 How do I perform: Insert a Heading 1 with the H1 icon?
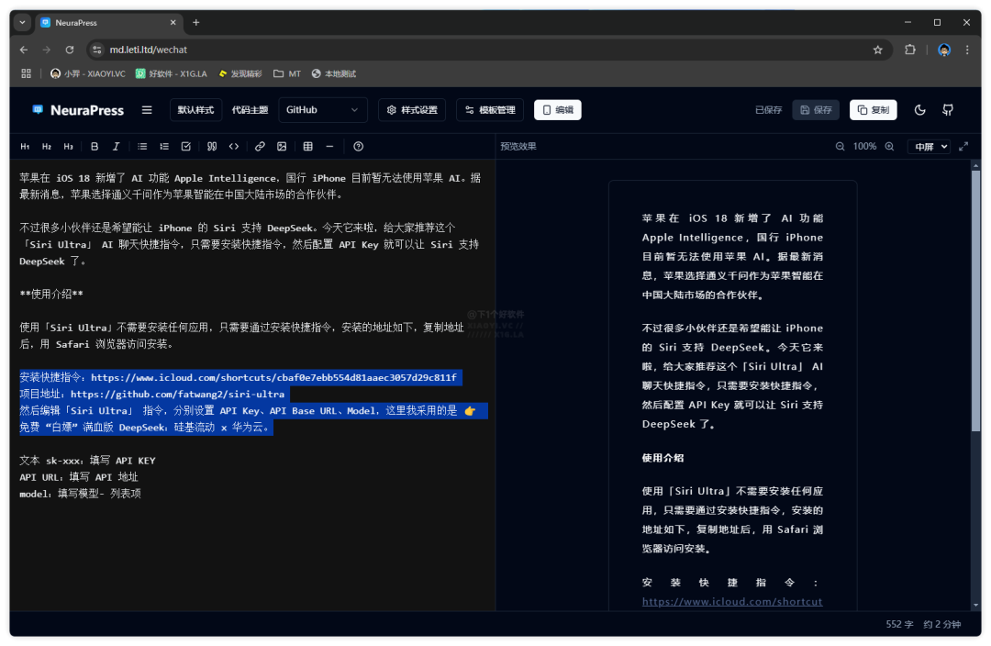(x=26, y=147)
